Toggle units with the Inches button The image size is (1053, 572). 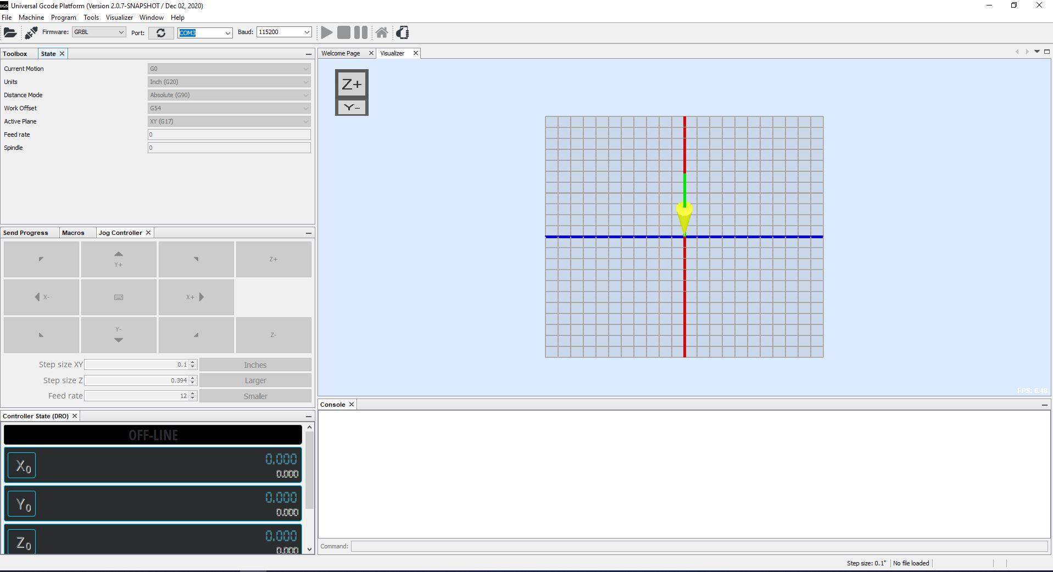(x=255, y=365)
